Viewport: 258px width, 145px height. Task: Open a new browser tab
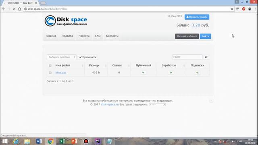[x=43, y=3]
